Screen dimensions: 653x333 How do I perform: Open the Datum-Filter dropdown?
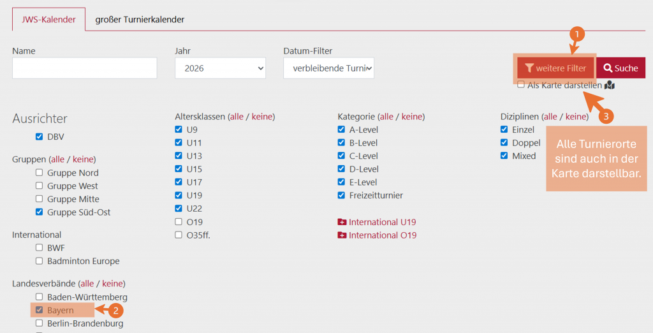click(x=328, y=68)
